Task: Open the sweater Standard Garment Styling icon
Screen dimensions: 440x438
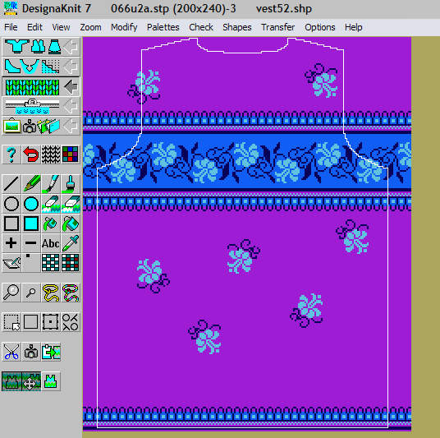Action: pos(16,46)
